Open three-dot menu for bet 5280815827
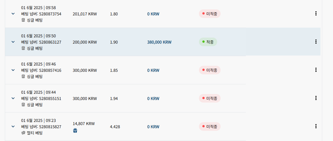The image size is (333, 141). point(316,126)
